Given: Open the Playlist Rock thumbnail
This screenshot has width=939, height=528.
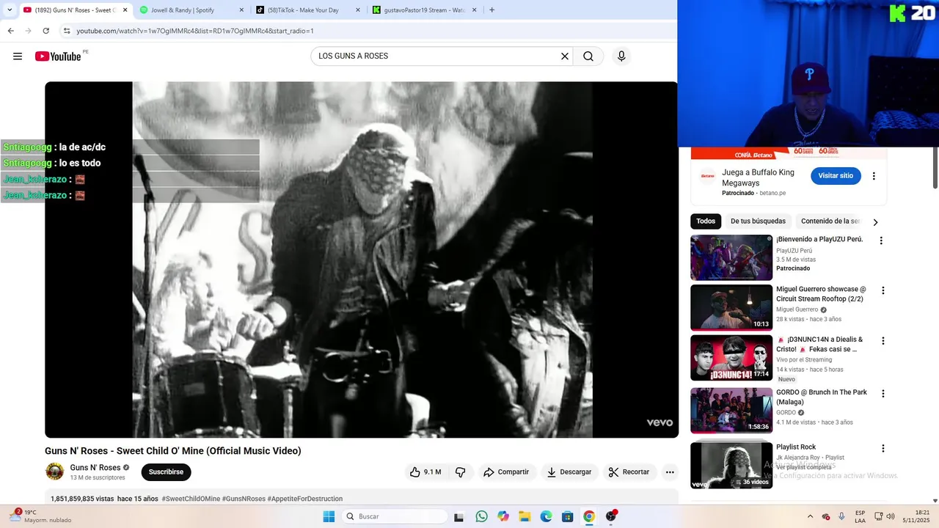Looking at the screenshot, I should (731, 466).
